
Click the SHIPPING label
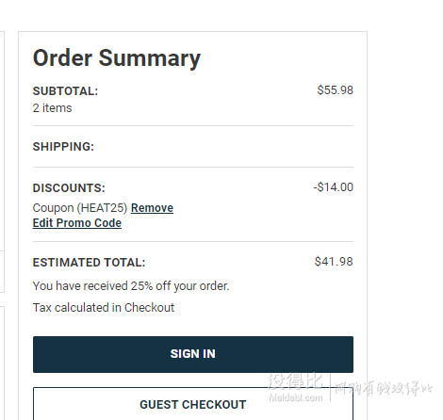[63, 147]
